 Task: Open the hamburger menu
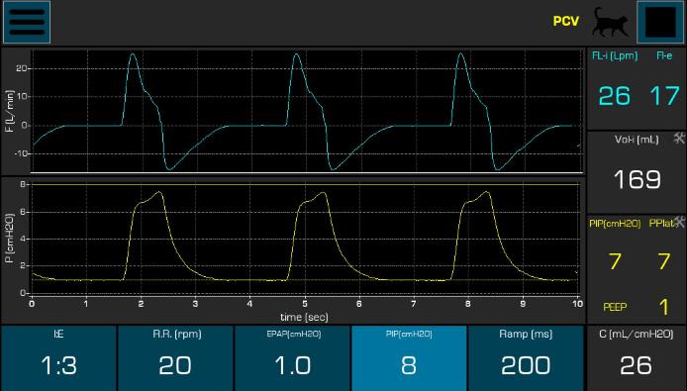click(27, 23)
